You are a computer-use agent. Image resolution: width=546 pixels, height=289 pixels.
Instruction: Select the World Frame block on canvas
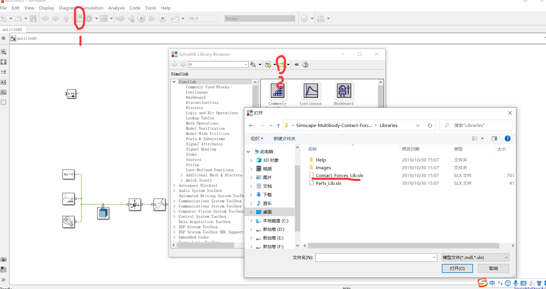(x=69, y=199)
